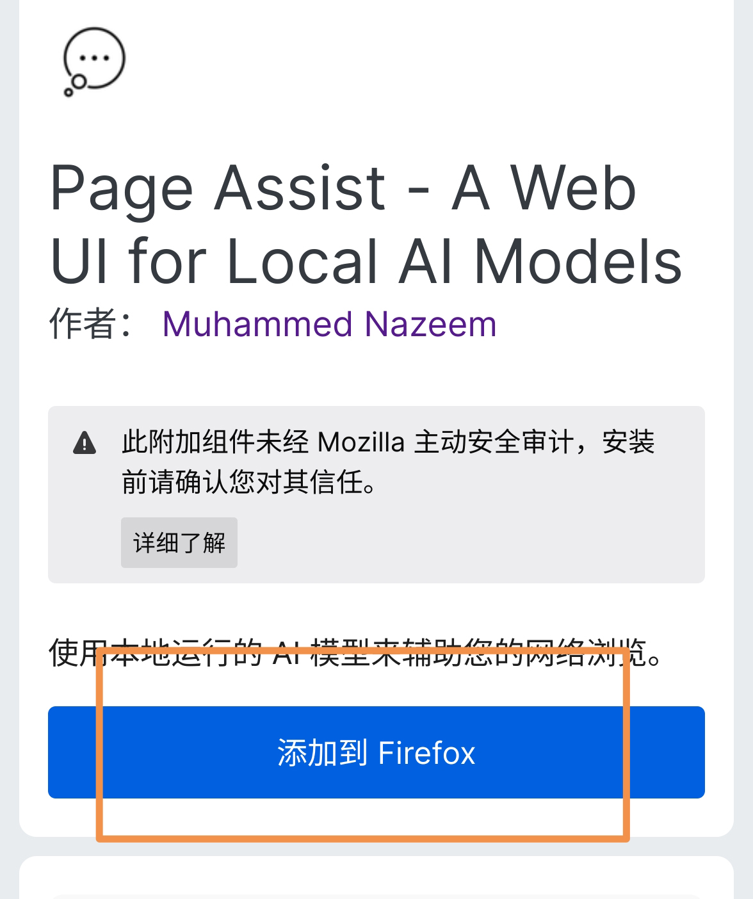The width and height of the screenshot is (753, 899).
Task: Click the three dots inside bubble icon
Action: pos(95,58)
